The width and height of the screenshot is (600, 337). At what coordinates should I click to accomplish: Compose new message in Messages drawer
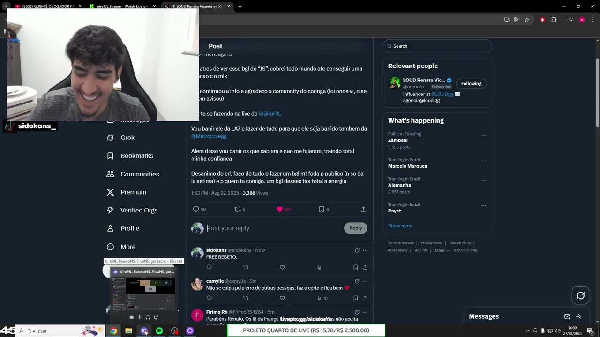(567, 316)
